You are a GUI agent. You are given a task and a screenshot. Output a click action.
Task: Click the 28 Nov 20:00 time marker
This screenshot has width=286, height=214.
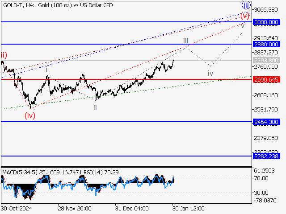[x=74, y=208]
